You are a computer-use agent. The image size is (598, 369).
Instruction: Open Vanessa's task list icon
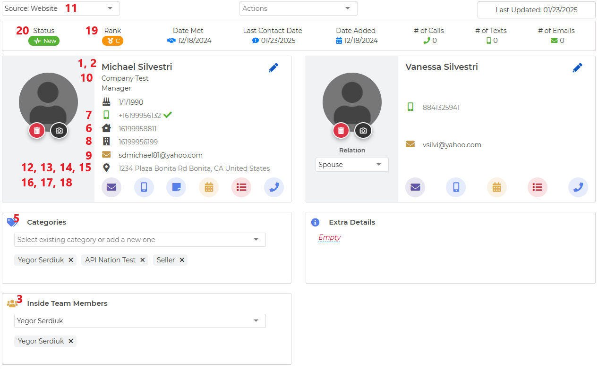(538, 187)
